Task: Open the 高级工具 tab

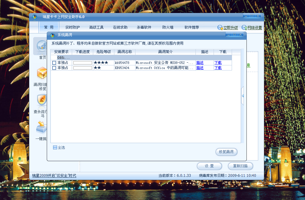Action: pos(96,27)
